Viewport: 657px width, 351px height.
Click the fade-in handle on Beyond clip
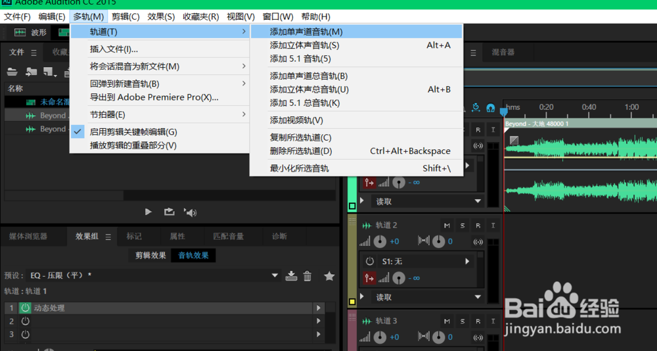point(514,140)
